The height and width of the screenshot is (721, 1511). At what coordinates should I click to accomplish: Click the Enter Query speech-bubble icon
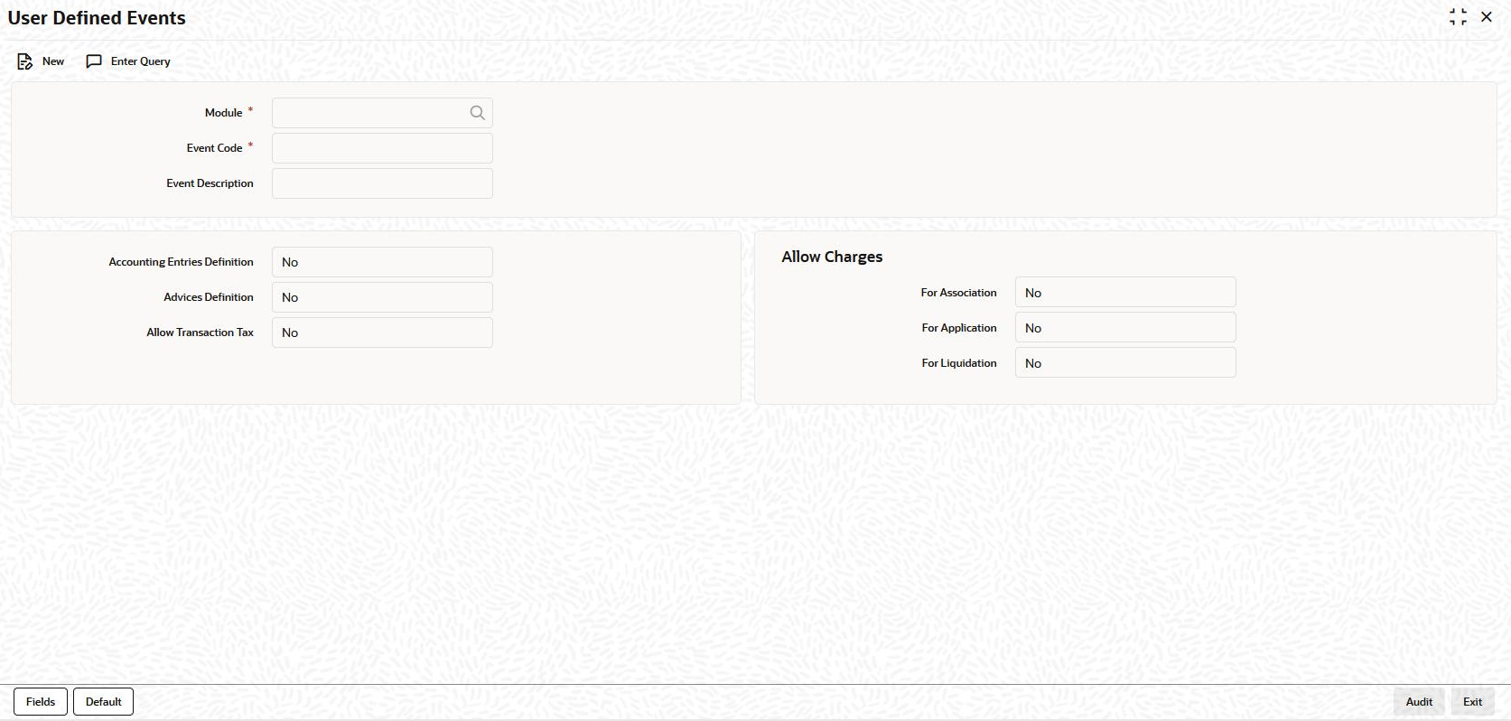click(x=94, y=61)
